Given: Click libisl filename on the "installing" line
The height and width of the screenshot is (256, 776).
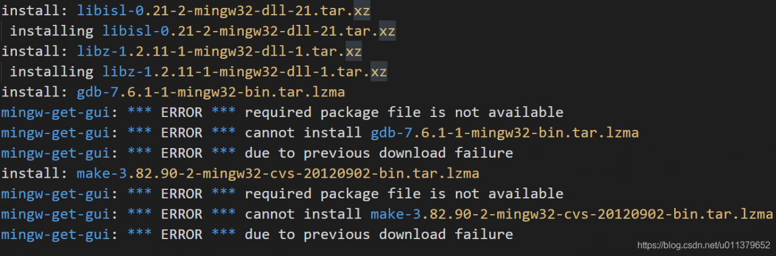Looking at the screenshot, I should (249, 31).
